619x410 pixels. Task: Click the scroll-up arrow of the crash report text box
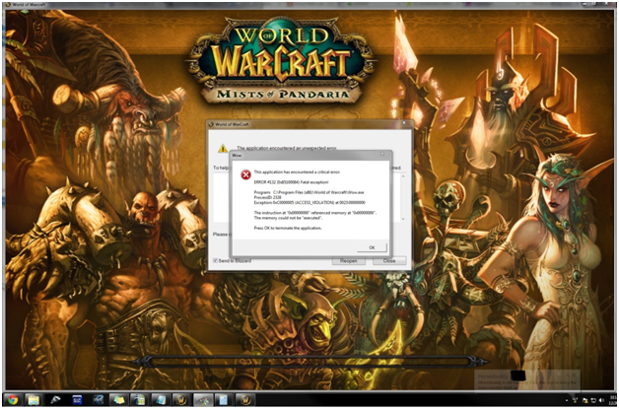(x=403, y=176)
